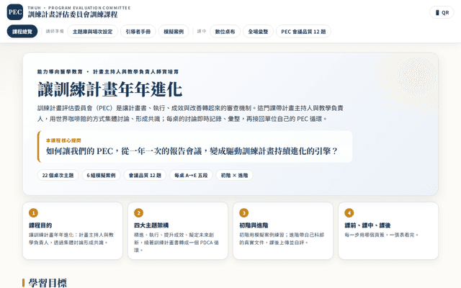
Task: Open the 課前、課中、課後 card title
Action: pyautogui.click(x=367, y=225)
